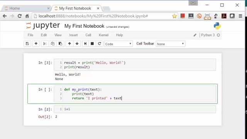This screenshot has width=247, height=139.
Task: Click the In [3]: prompt
Action: pyautogui.click(x=45, y=63)
